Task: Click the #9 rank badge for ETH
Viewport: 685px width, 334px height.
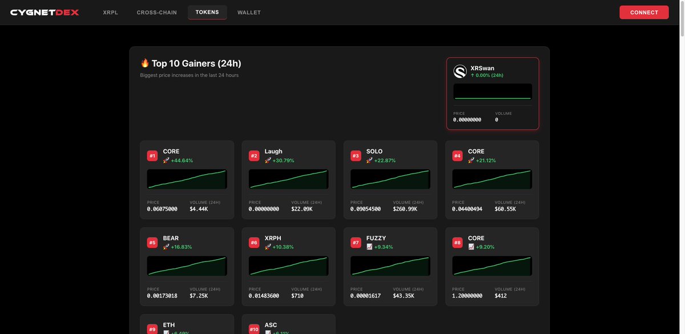Action: click(152, 329)
